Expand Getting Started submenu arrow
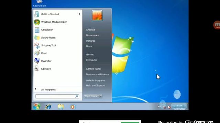220x123 pixels. tap(79, 14)
